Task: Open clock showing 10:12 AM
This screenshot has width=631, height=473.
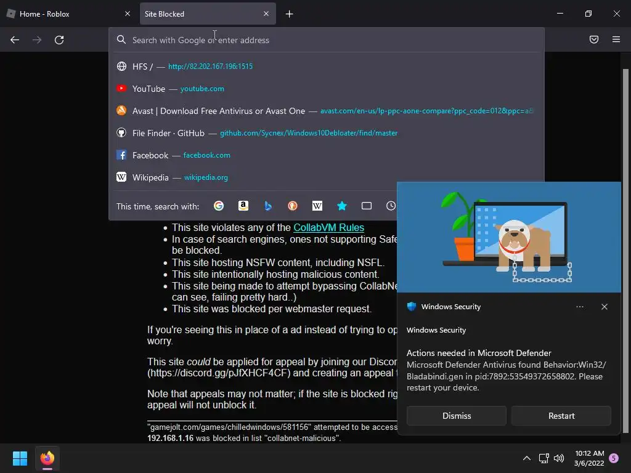Action: (x=589, y=458)
